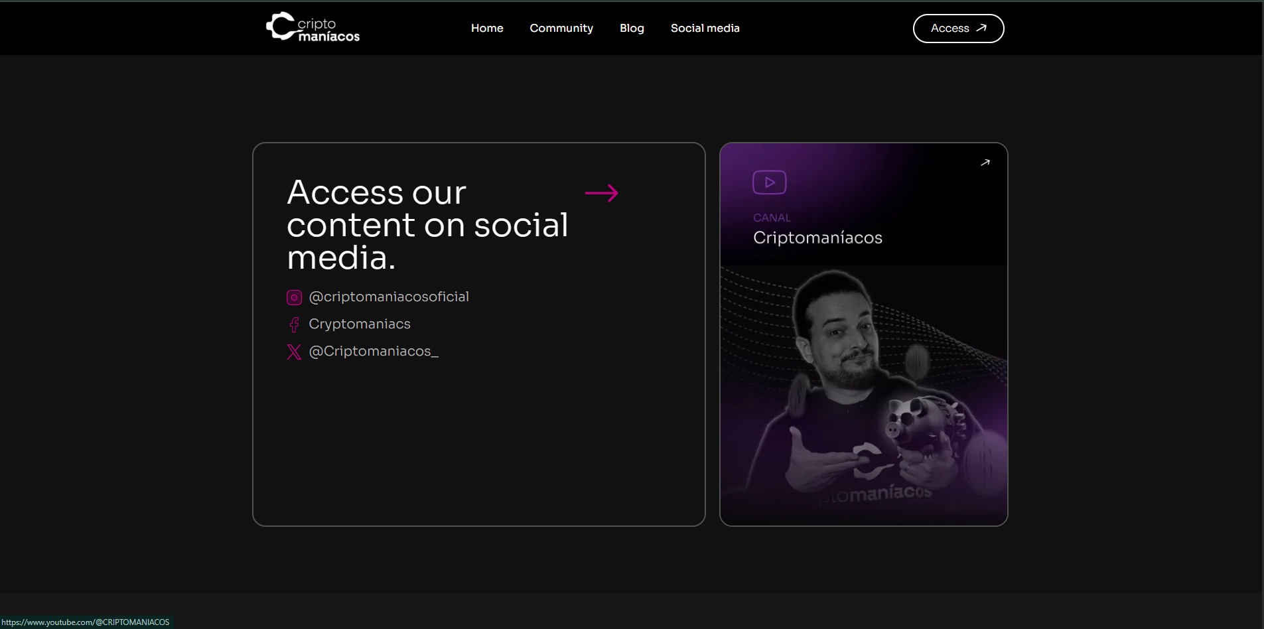
Task: Click the CANAL label on the channel card
Action: (x=772, y=218)
